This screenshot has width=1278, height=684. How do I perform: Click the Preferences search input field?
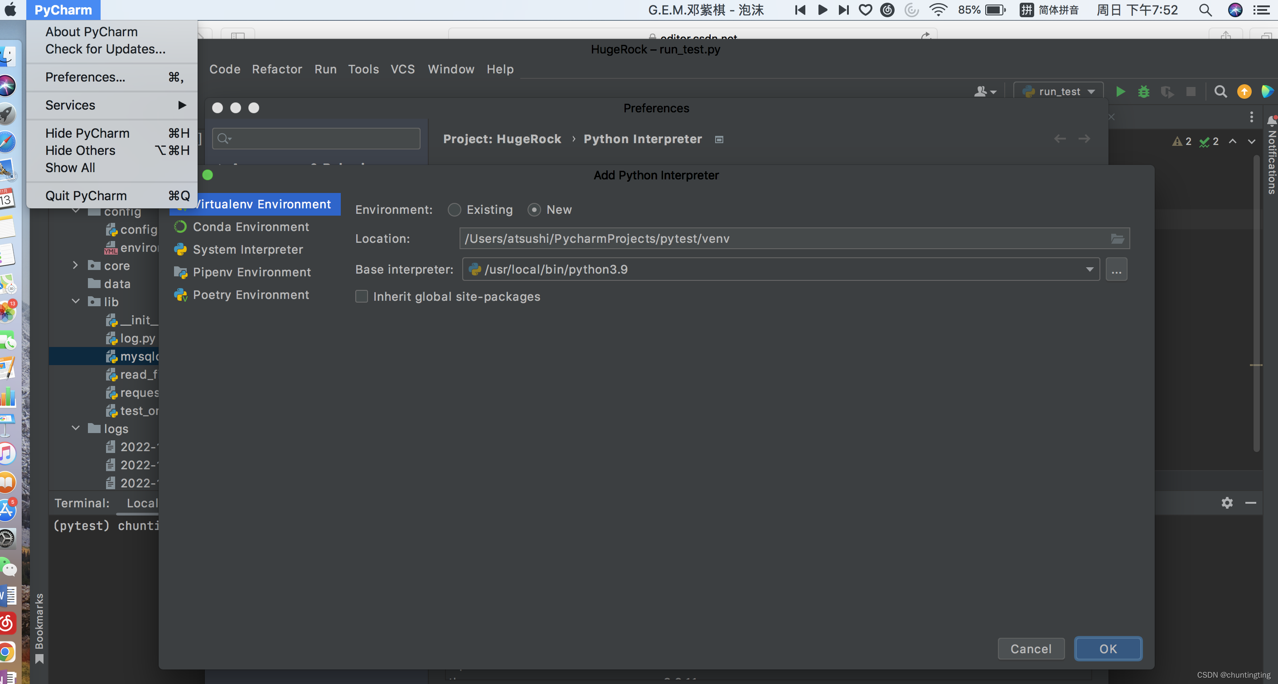(323, 139)
